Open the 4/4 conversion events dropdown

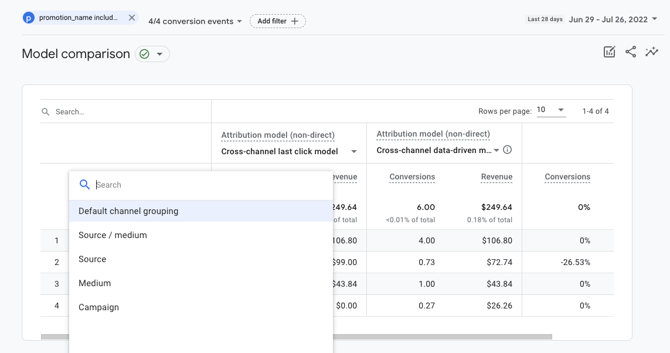click(x=195, y=21)
